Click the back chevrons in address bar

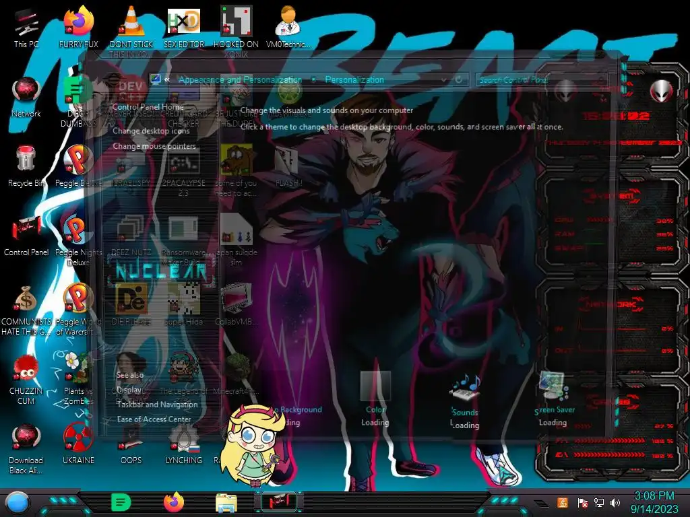click(x=167, y=79)
